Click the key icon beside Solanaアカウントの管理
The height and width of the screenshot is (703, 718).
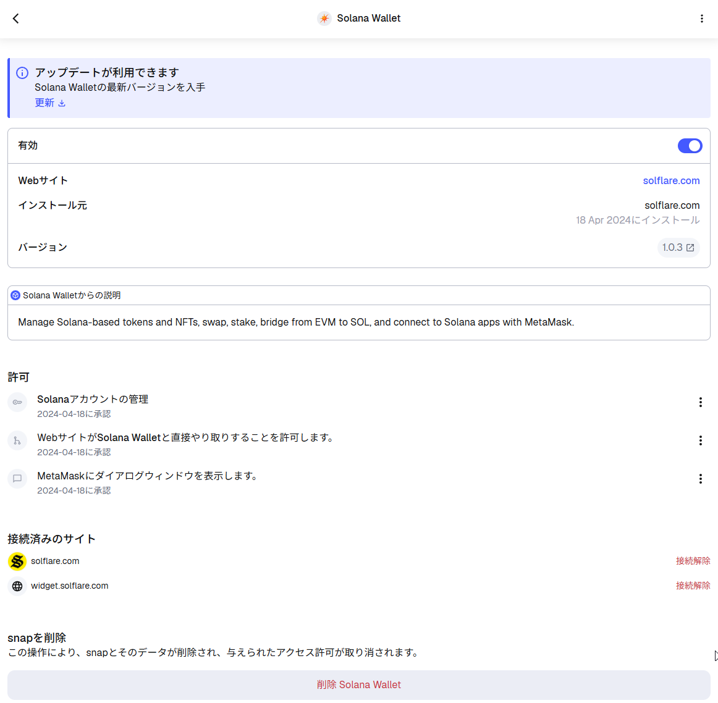tap(17, 402)
